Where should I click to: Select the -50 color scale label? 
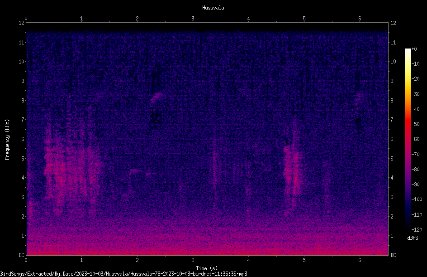coord(415,124)
